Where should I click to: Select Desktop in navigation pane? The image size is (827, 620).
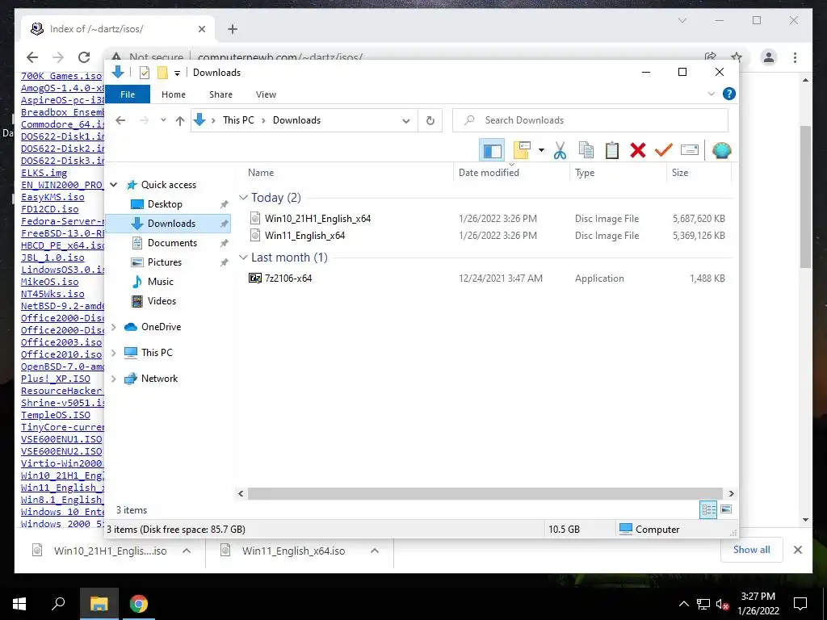(165, 204)
